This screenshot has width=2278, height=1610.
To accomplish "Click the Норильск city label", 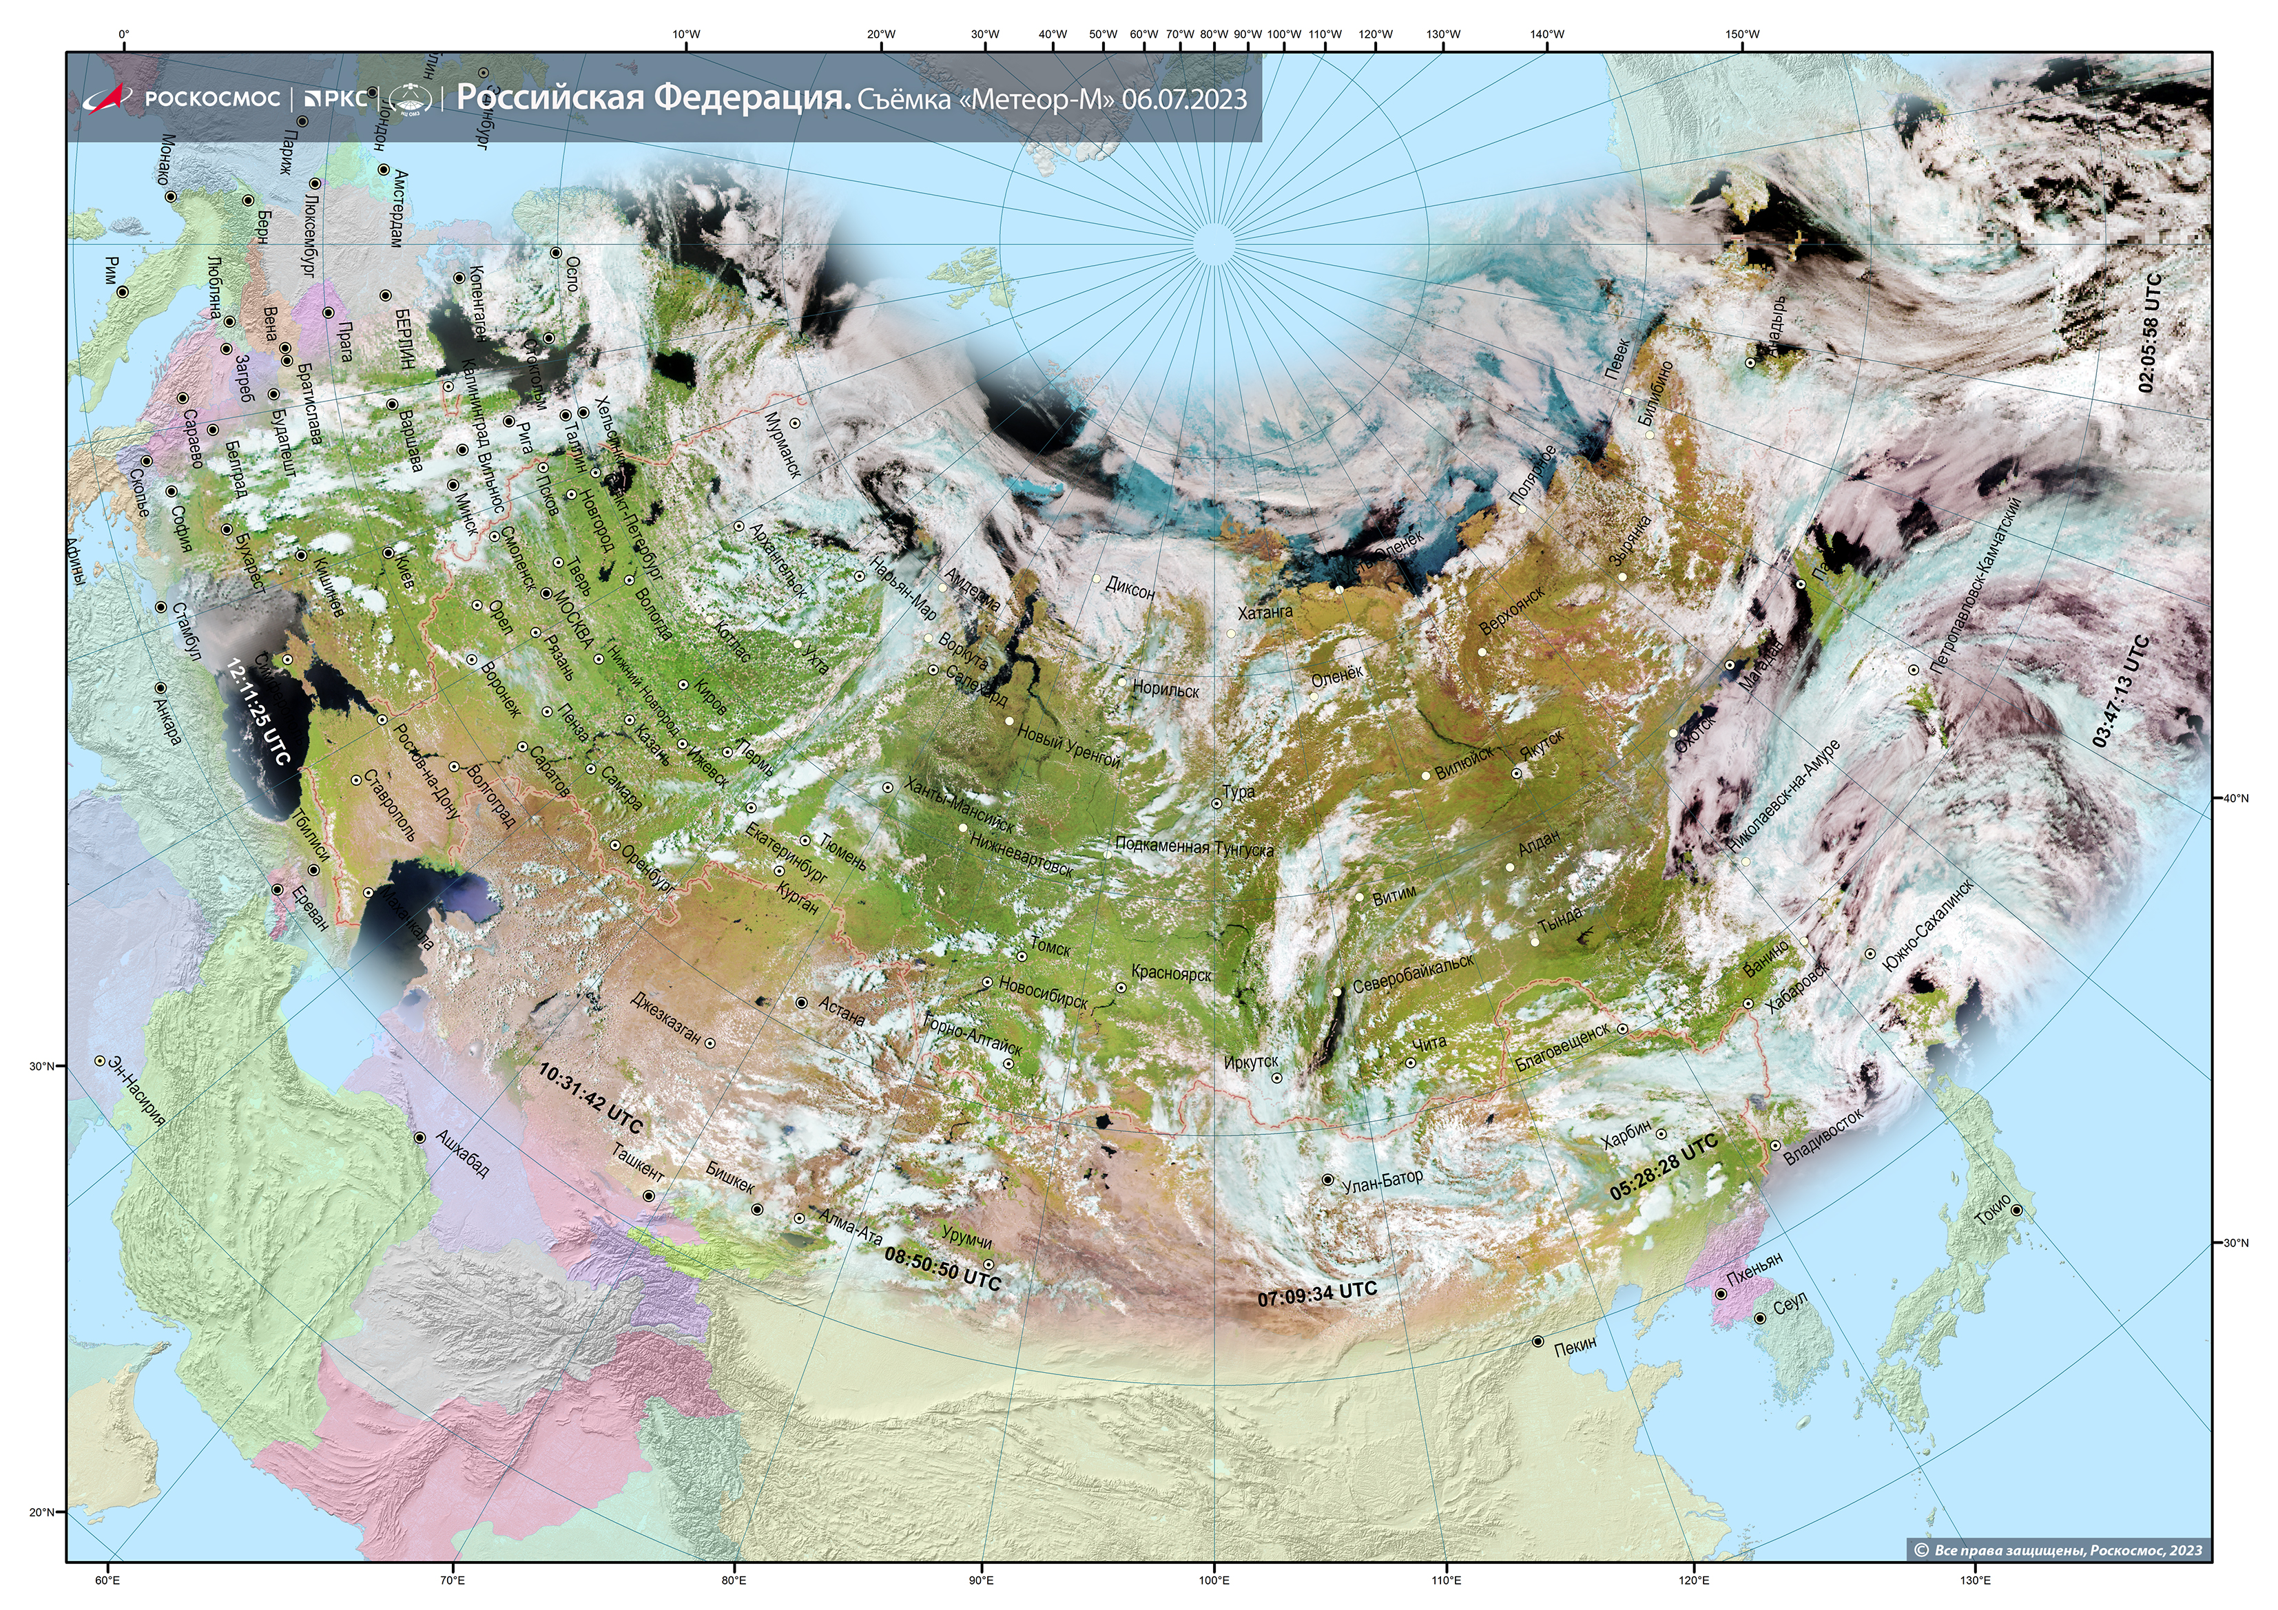I will tap(1166, 689).
